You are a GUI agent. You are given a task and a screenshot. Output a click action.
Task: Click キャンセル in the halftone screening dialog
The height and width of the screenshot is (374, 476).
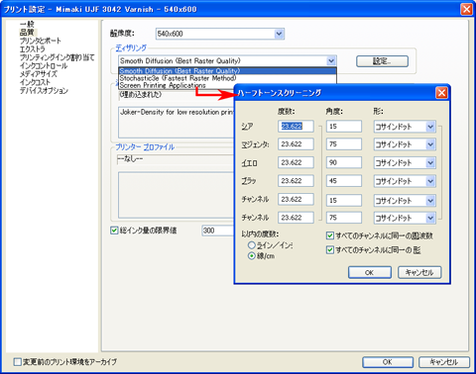(x=419, y=272)
